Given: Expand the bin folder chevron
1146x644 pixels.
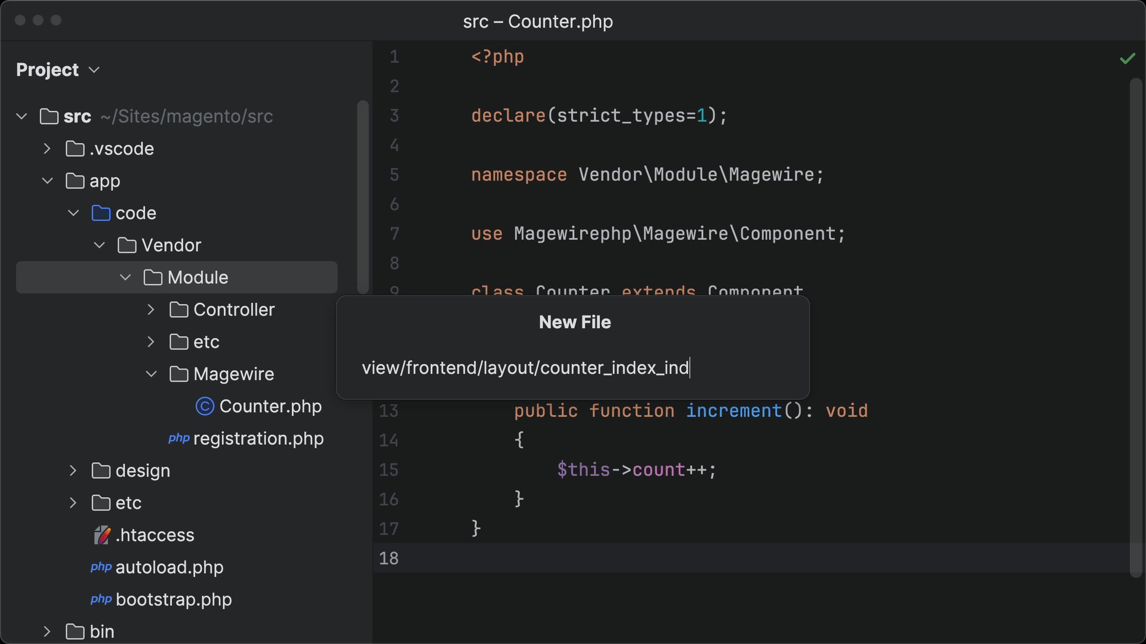Looking at the screenshot, I should click(48, 631).
